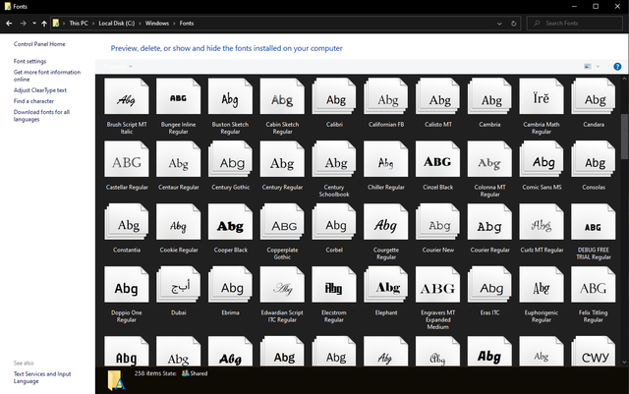Open Text Services and Input Language link
This screenshot has width=629, height=394.
click(42, 377)
